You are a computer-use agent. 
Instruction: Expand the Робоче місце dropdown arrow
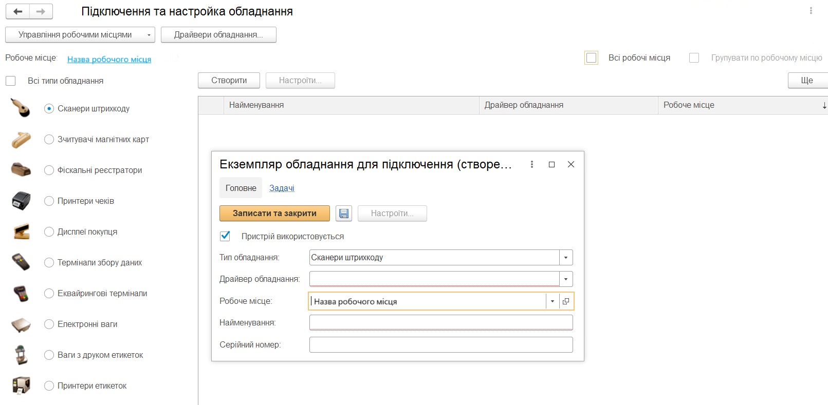(553, 301)
